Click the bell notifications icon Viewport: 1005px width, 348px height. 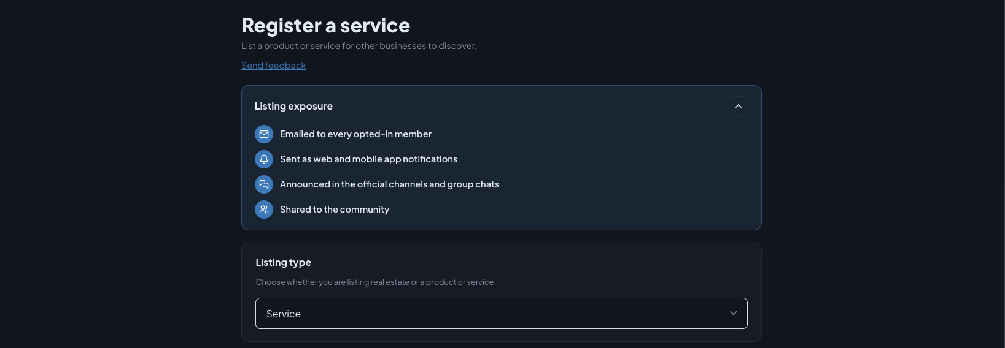[x=264, y=159]
